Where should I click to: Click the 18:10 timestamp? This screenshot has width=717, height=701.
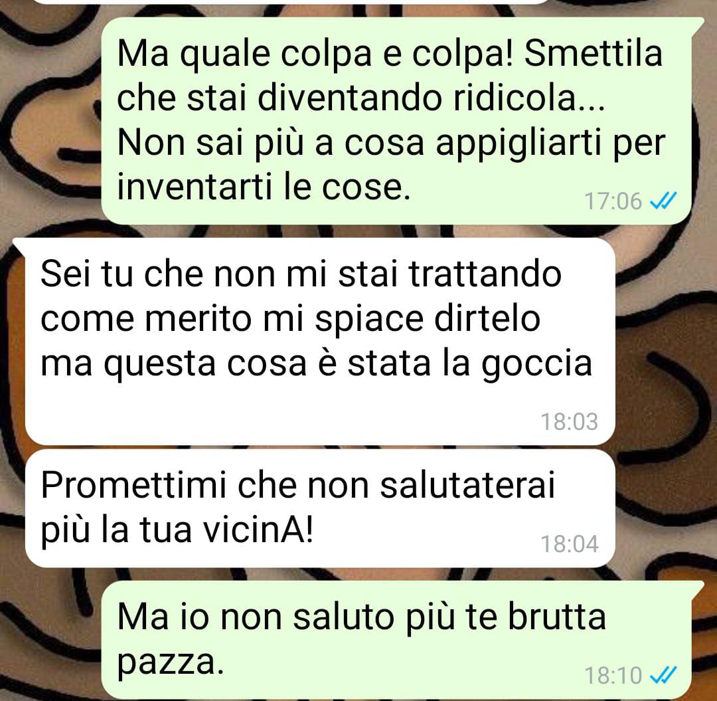tap(613, 675)
